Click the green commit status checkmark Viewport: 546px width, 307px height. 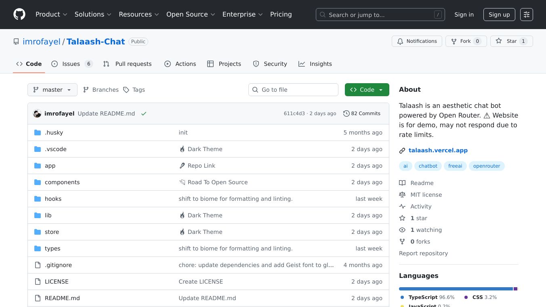pos(144,114)
